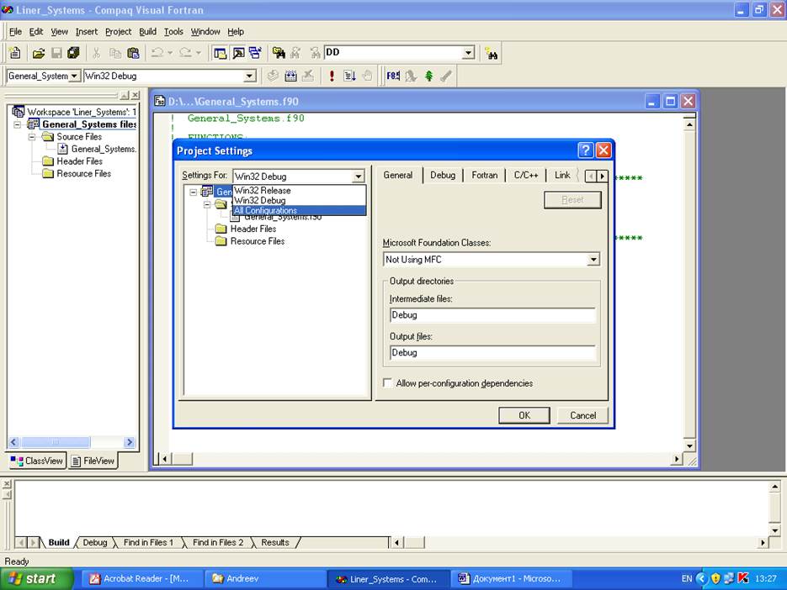Click the Output window toggle icon
Viewport: 787px width, 590px height.
238,53
